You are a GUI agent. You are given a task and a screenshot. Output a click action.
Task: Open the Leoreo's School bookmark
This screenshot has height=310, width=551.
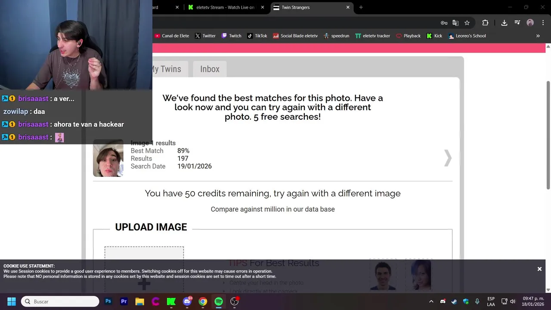coord(467,36)
